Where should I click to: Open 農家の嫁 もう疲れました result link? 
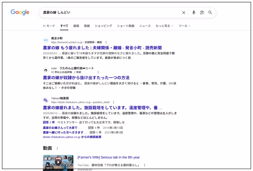tap(102, 48)
